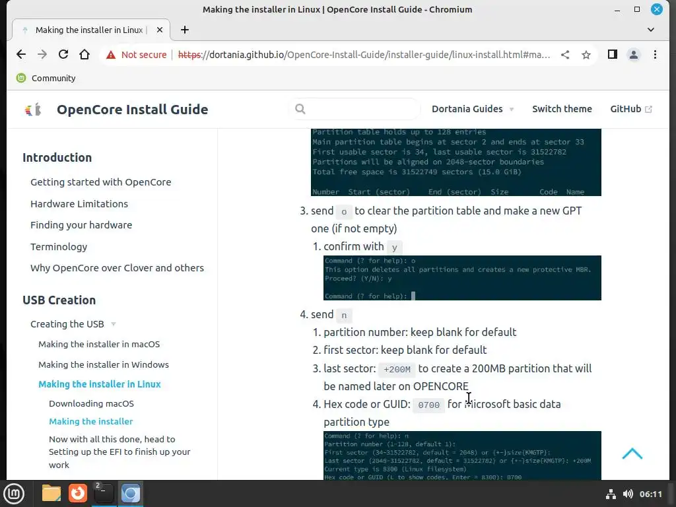Screen dimensions: 676x507
Task: Launch Firefox from the taskbar
Action: click(x=78, y=494)
